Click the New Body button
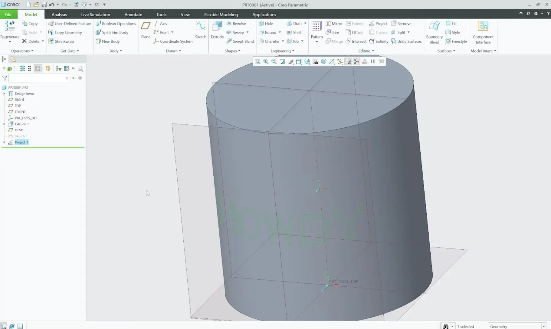551x329 pixels. click(107, 41)
